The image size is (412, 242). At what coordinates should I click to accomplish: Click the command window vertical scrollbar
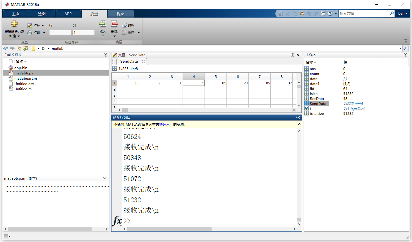(299, 178)
